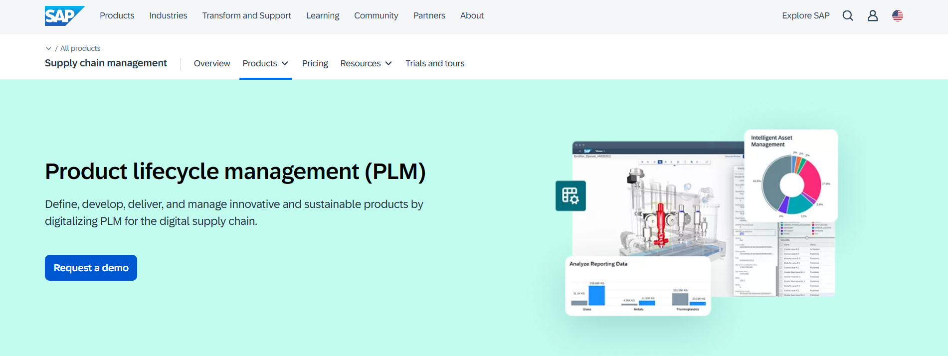This screenshot has height=356, width=948.
Task: Open the Community menu
Action: click(x=376, y=15)
